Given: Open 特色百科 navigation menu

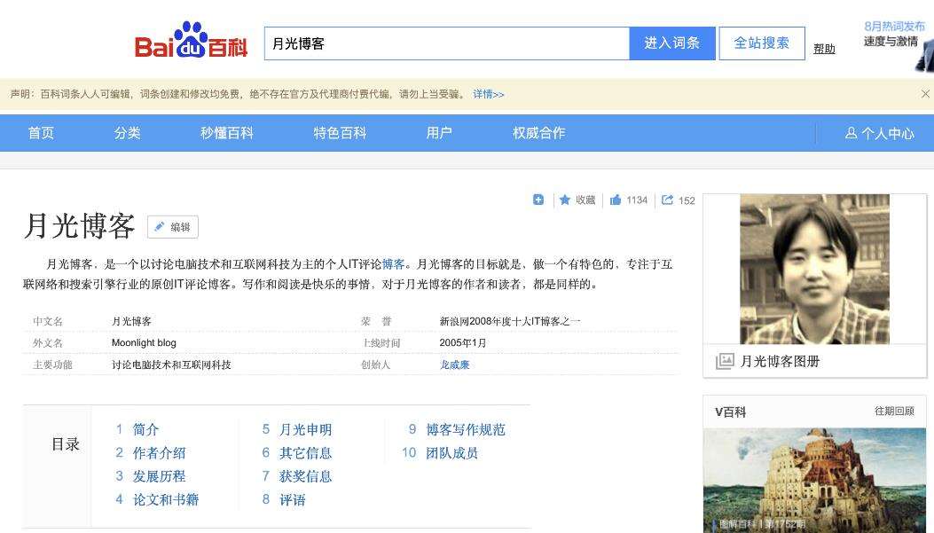Looking at the screenshot, I should pos(340,133).
